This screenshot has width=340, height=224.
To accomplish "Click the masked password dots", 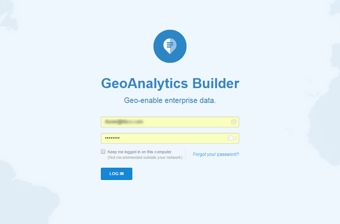I will click(x=112, y=138).
